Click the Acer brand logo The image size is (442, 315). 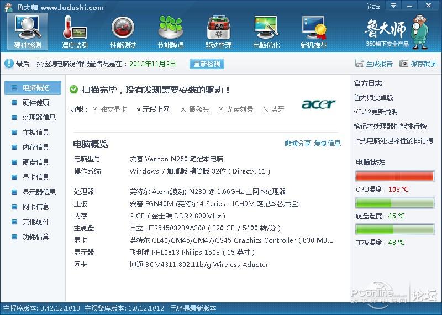click(x=318, y=104)
